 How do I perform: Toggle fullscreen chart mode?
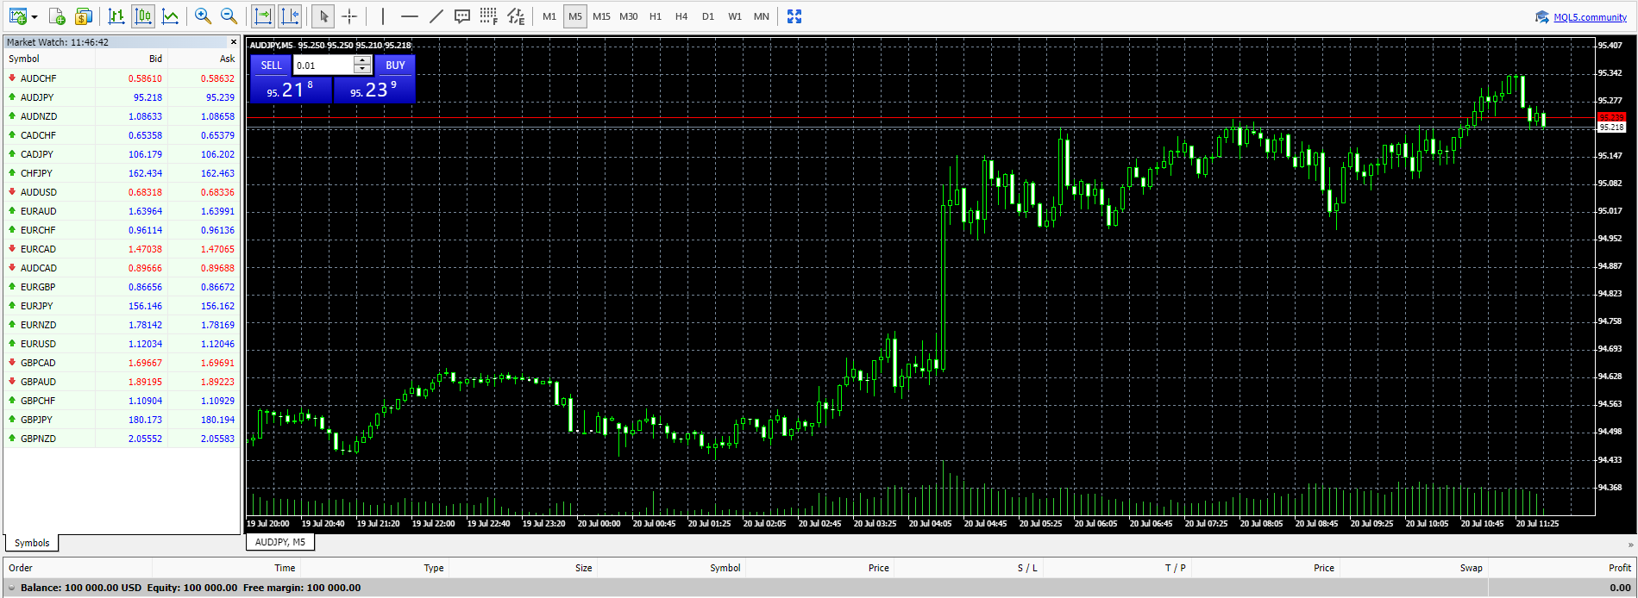click(794, 16)
